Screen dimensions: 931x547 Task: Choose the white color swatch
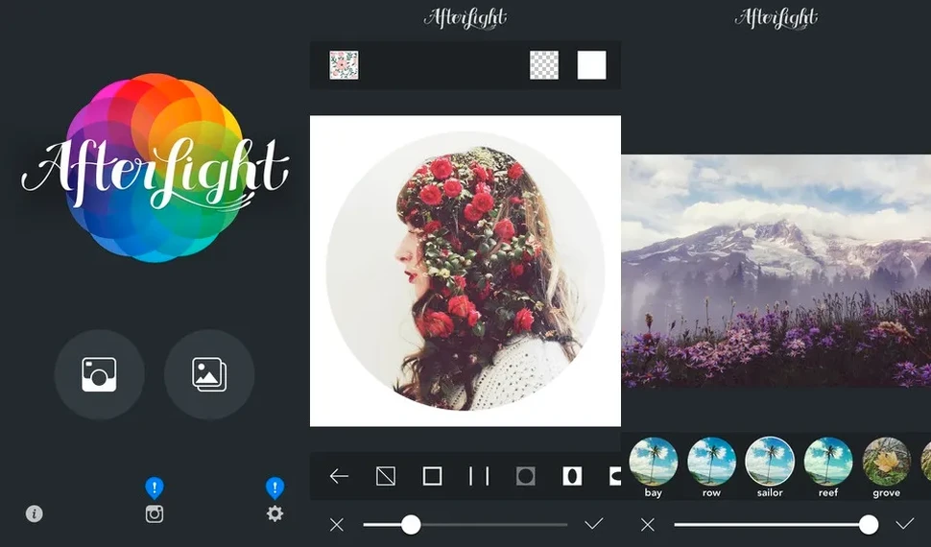(x=592, y=64)
